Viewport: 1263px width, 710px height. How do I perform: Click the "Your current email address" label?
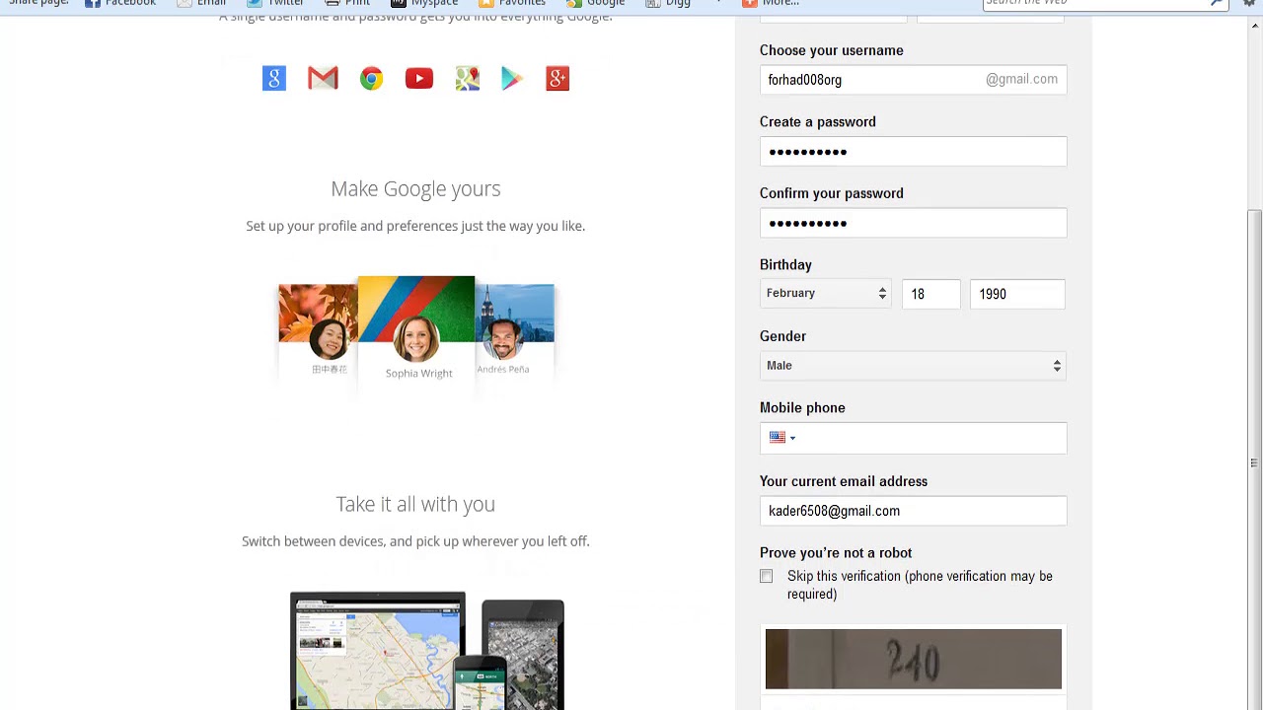tap(844, 481)
